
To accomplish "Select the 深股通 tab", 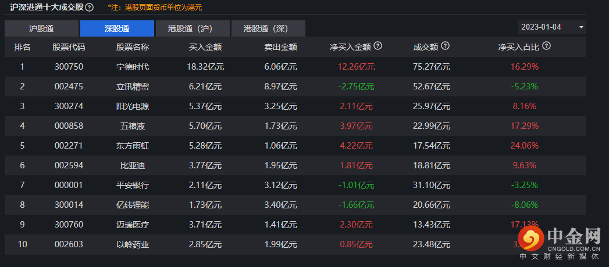I will [117, 28].
